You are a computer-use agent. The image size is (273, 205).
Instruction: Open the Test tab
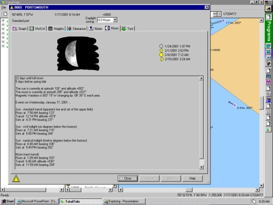128,29
